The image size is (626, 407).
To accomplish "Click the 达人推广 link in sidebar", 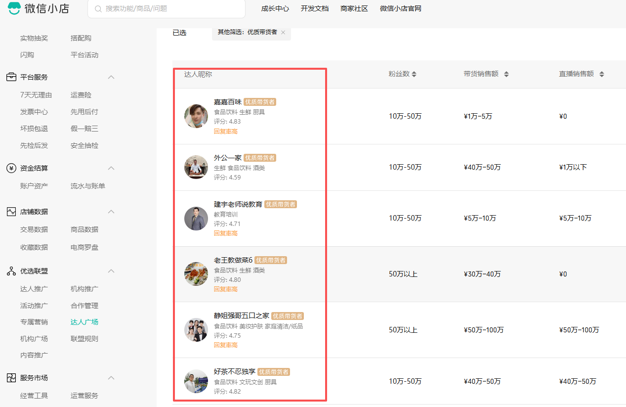I will click(x=34, y=289).
